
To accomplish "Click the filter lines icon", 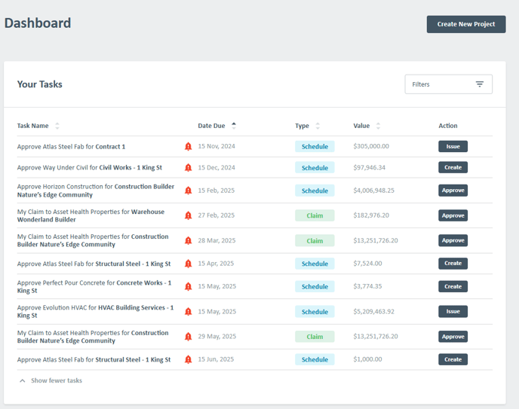I will click(x=479, y=84).
